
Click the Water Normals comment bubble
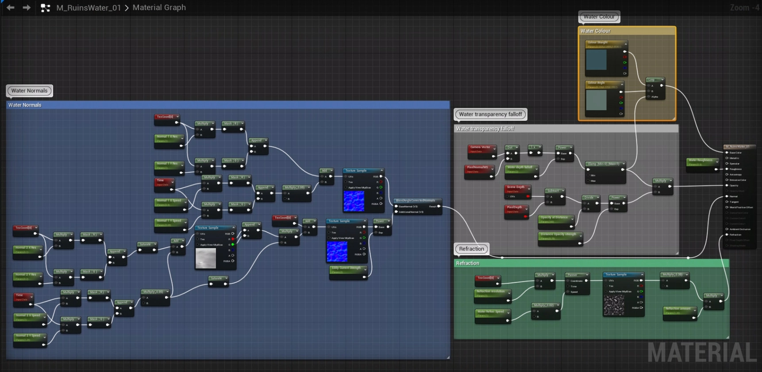29,91
